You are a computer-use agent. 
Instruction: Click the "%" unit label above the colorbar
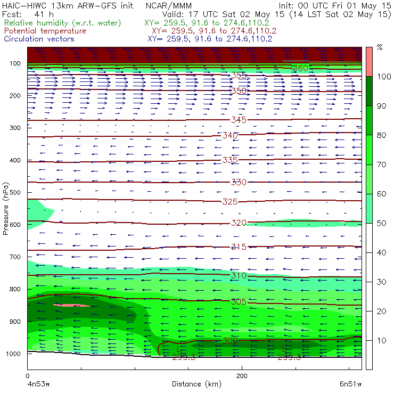click(380, 47)
